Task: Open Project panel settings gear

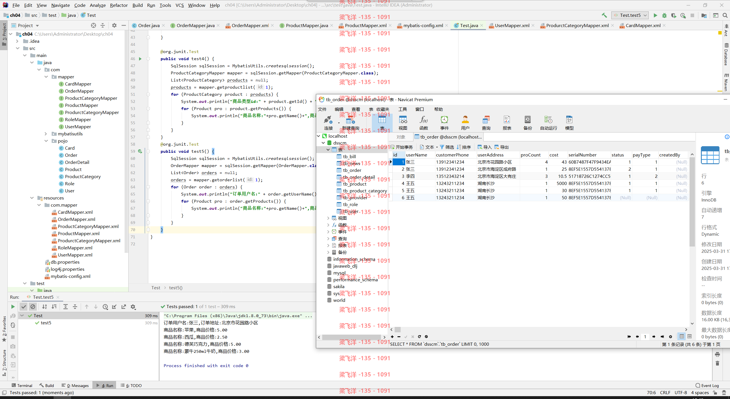Action: [114, 25]
